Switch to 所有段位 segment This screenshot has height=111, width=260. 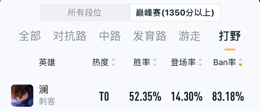coord(85,12)
